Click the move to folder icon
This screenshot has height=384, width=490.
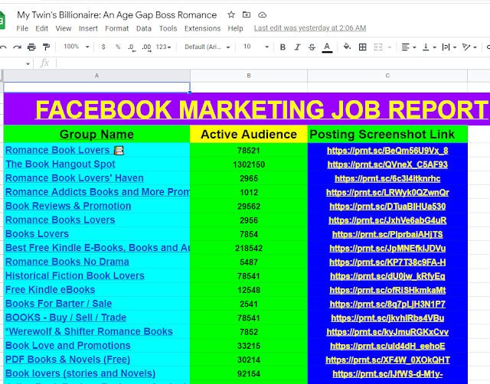(247, 15)
